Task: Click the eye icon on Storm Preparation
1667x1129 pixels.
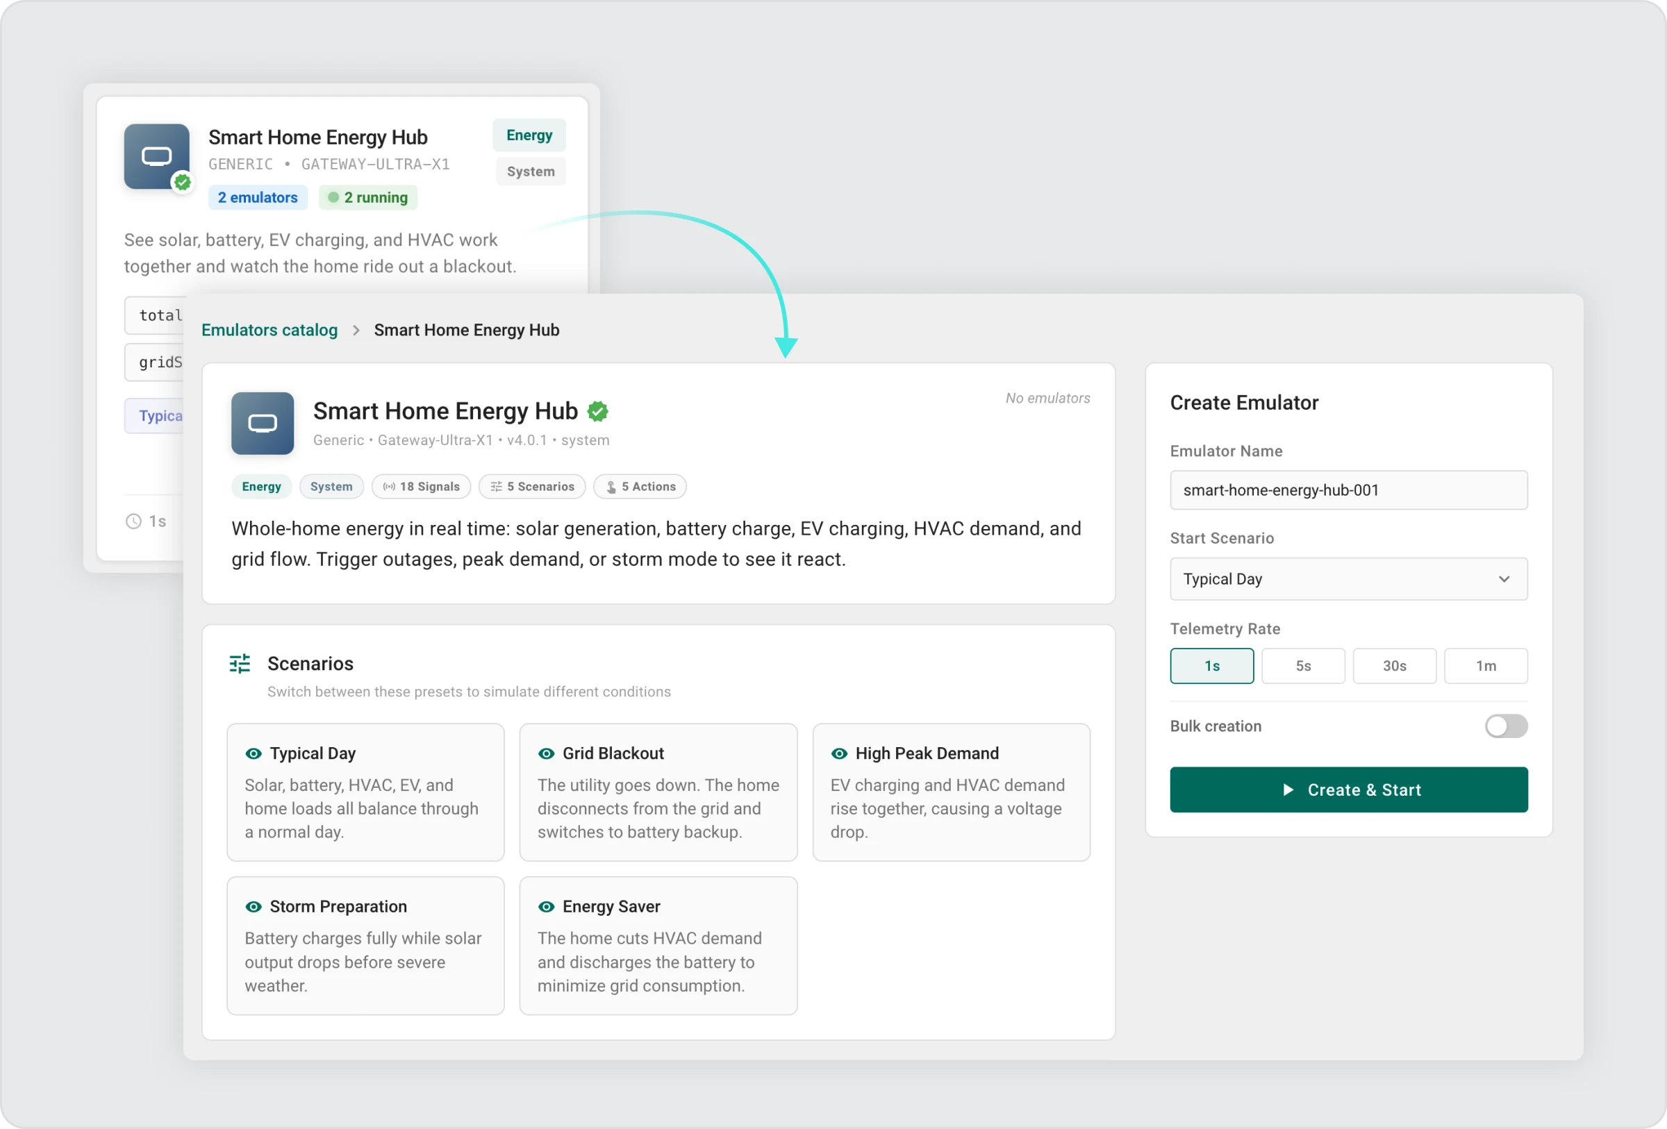Action: coord(254,907)
